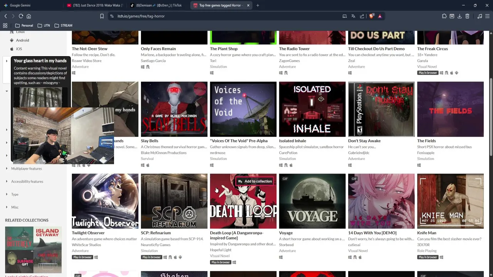Open the browser hamburger menu
Screen dimensions: 493x277
click(487, 16)
